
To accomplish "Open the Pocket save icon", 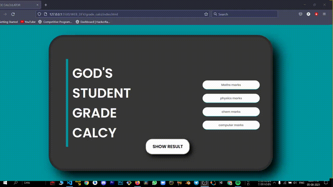I will pyautogui.click(x=300, y=14).
